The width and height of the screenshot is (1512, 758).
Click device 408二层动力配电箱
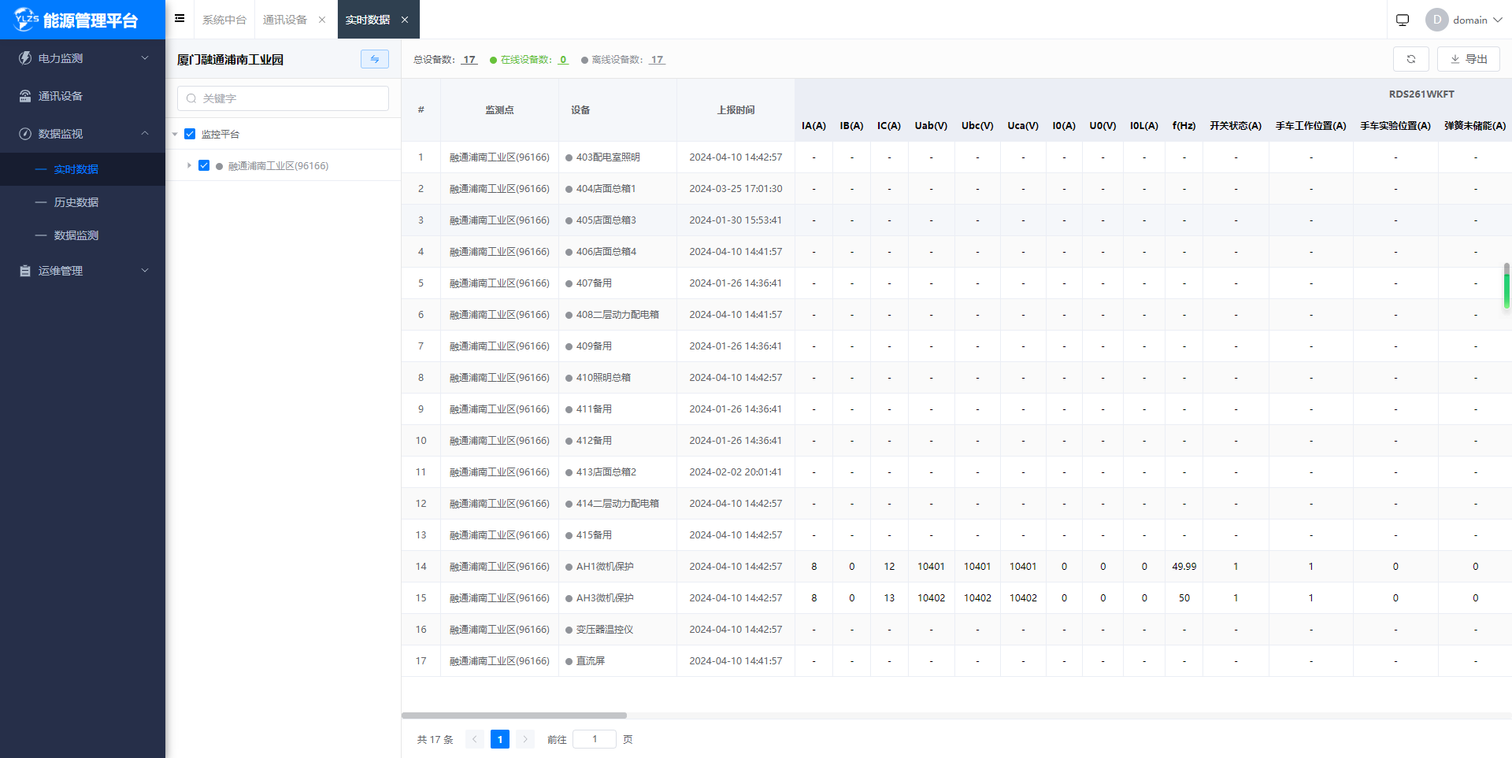pos(617,315)
